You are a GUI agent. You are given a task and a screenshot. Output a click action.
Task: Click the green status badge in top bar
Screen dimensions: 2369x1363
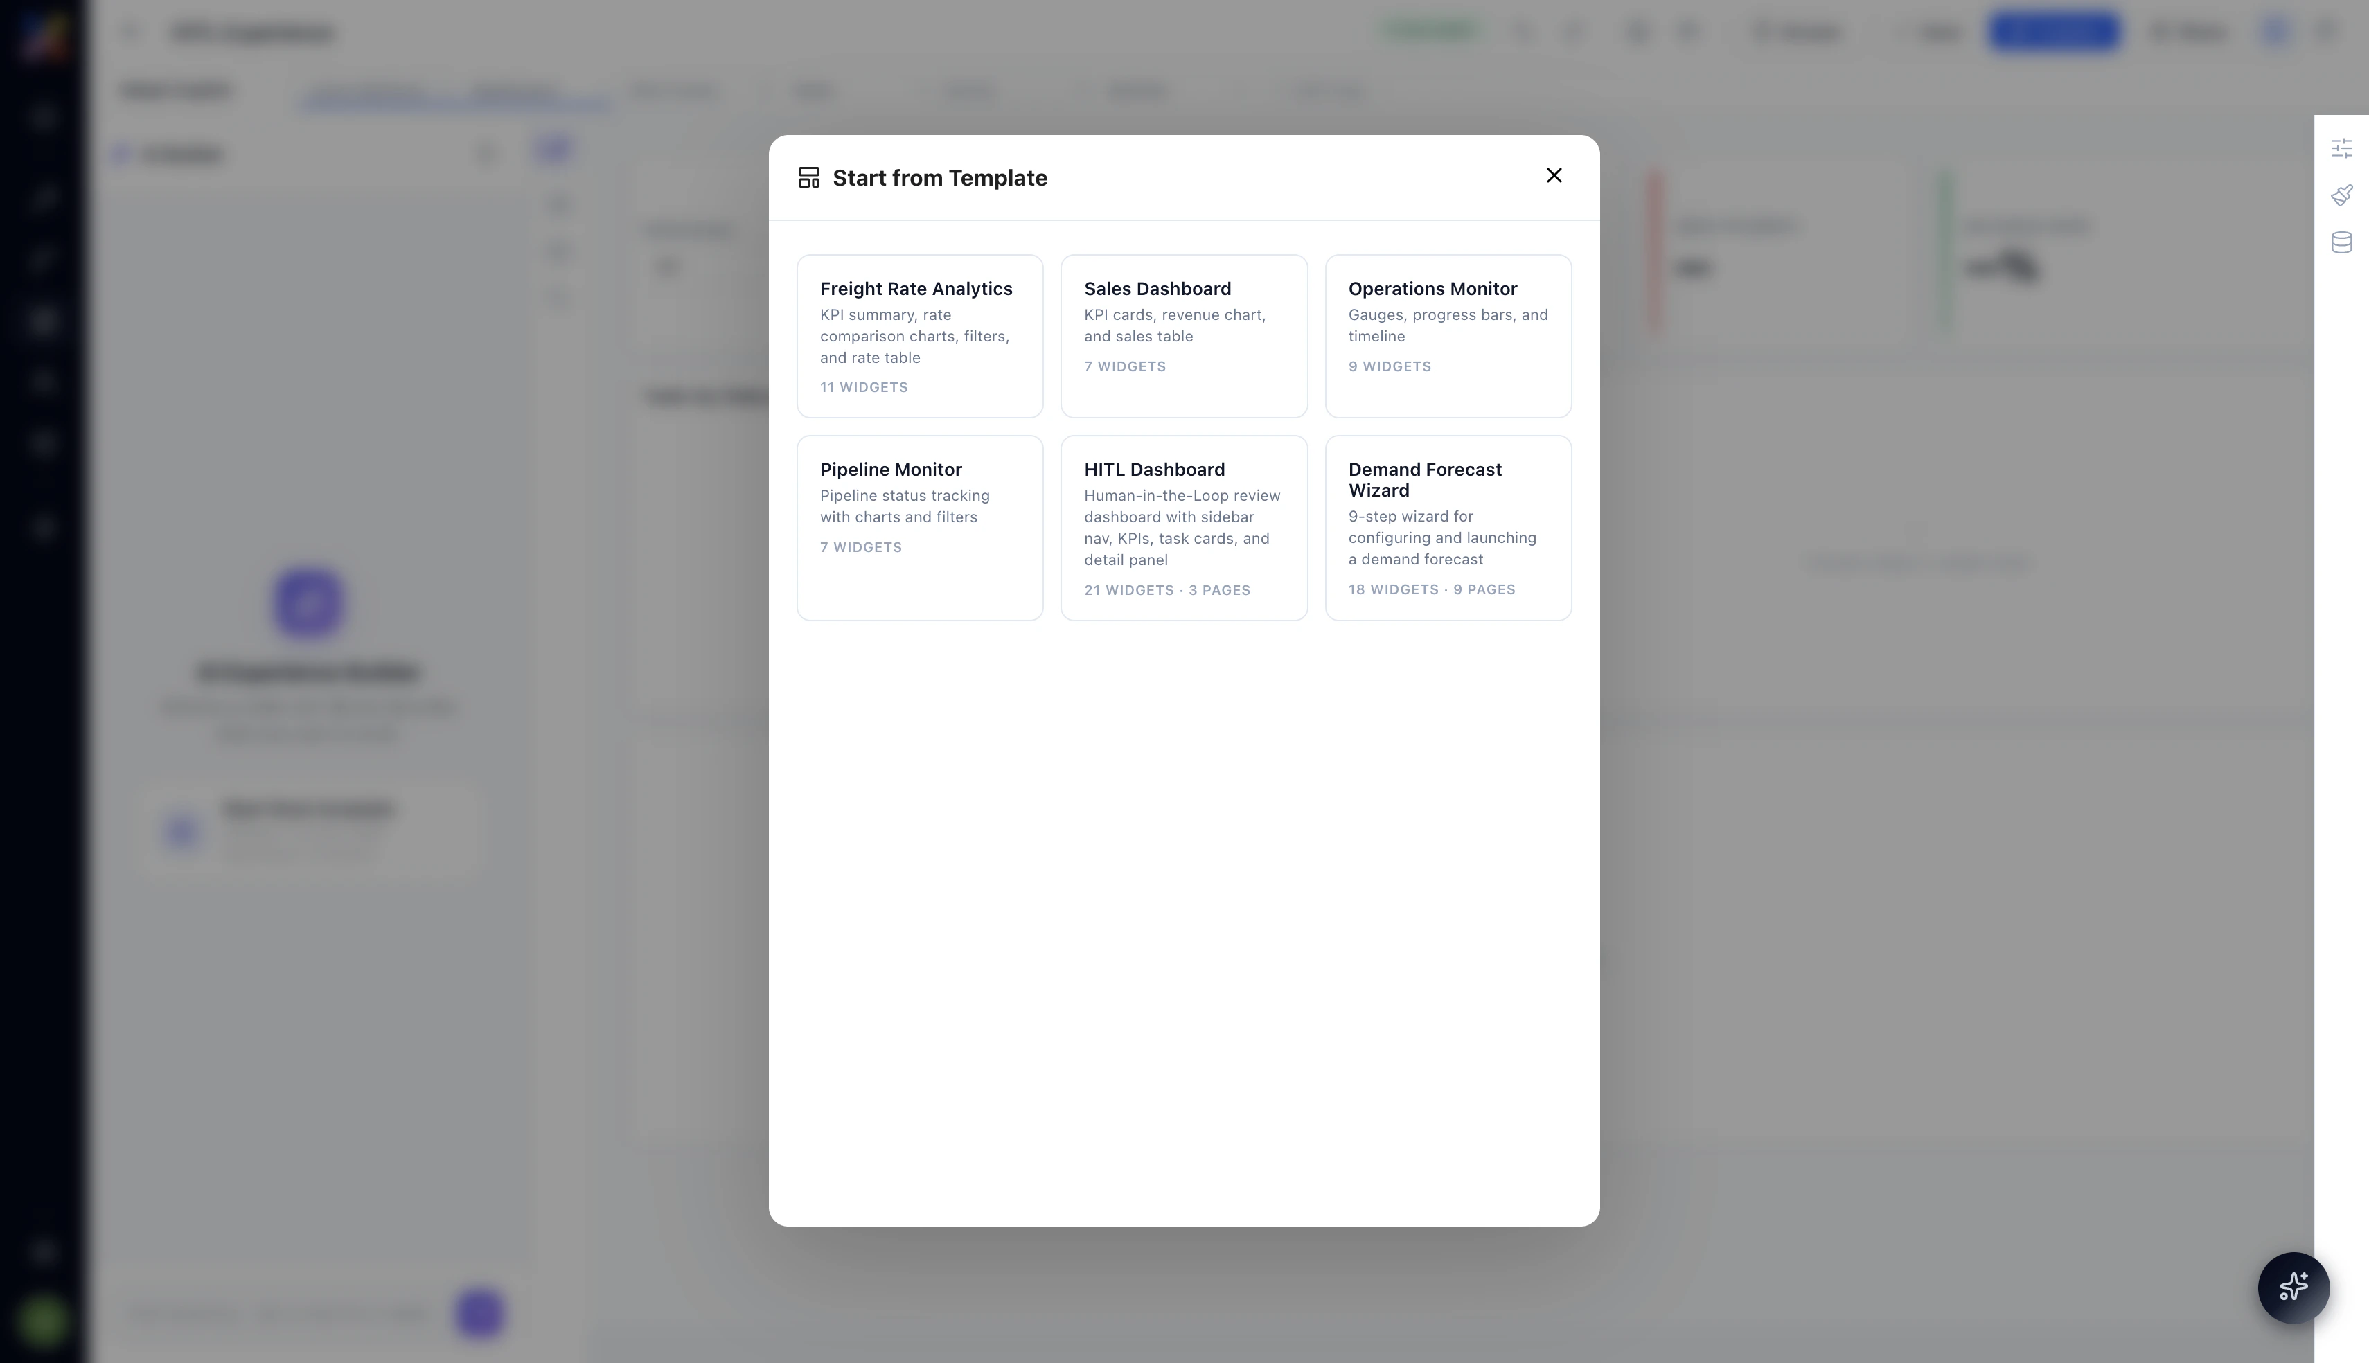click(1430, 31)
